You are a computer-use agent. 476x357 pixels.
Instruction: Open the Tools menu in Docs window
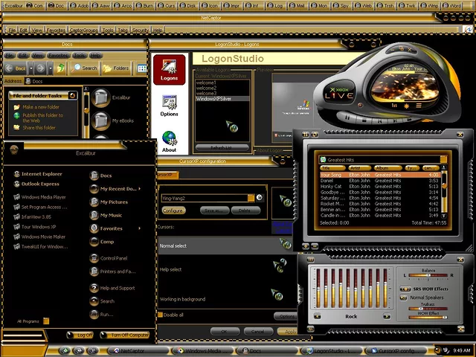point(77,55)
